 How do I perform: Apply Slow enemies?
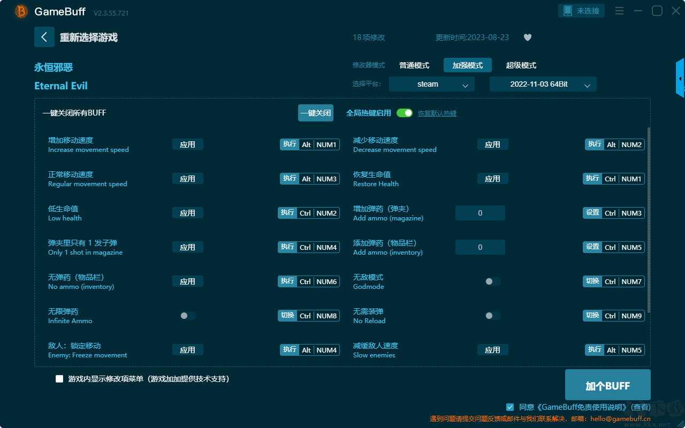(493, 350)
